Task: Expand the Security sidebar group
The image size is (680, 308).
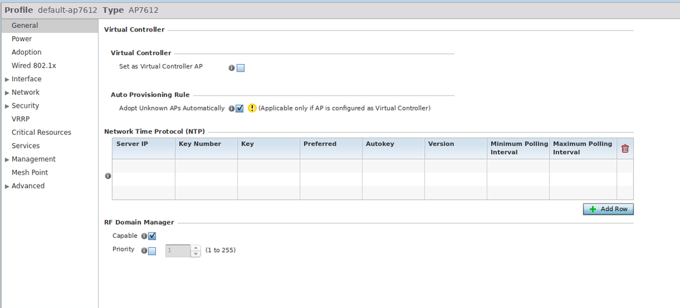Action: [x=7, y=106]
